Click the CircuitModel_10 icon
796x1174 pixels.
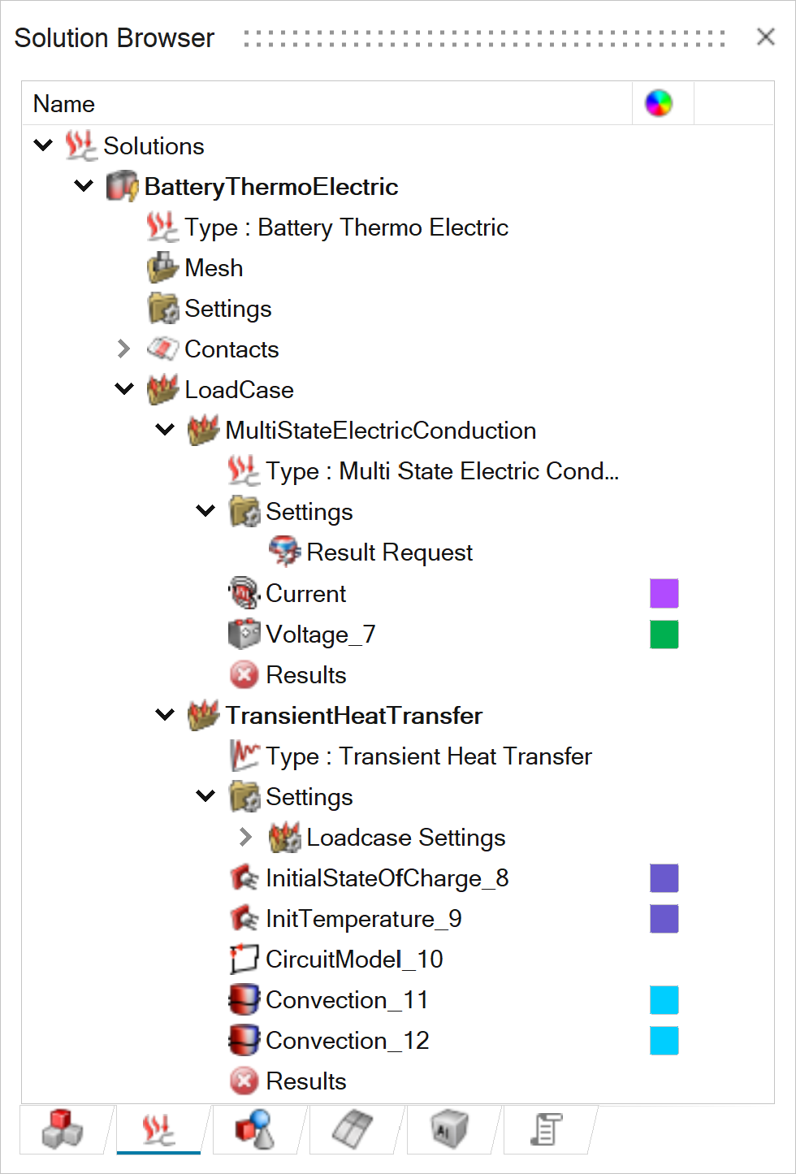[244, 959]
